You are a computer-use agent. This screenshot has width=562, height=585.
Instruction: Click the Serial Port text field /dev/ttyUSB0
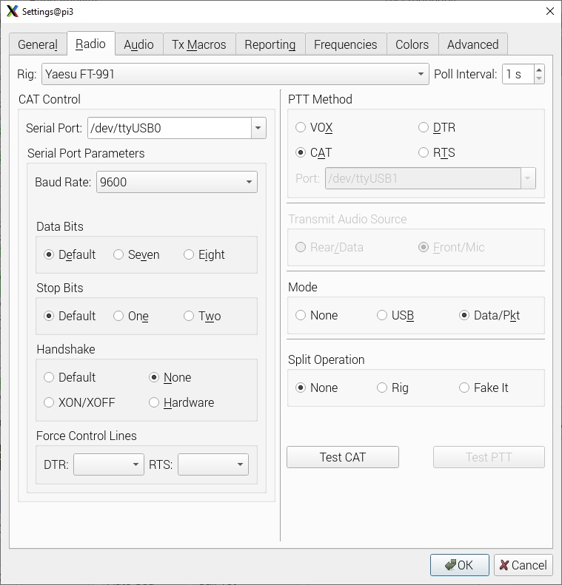click(x=170, y=128)
